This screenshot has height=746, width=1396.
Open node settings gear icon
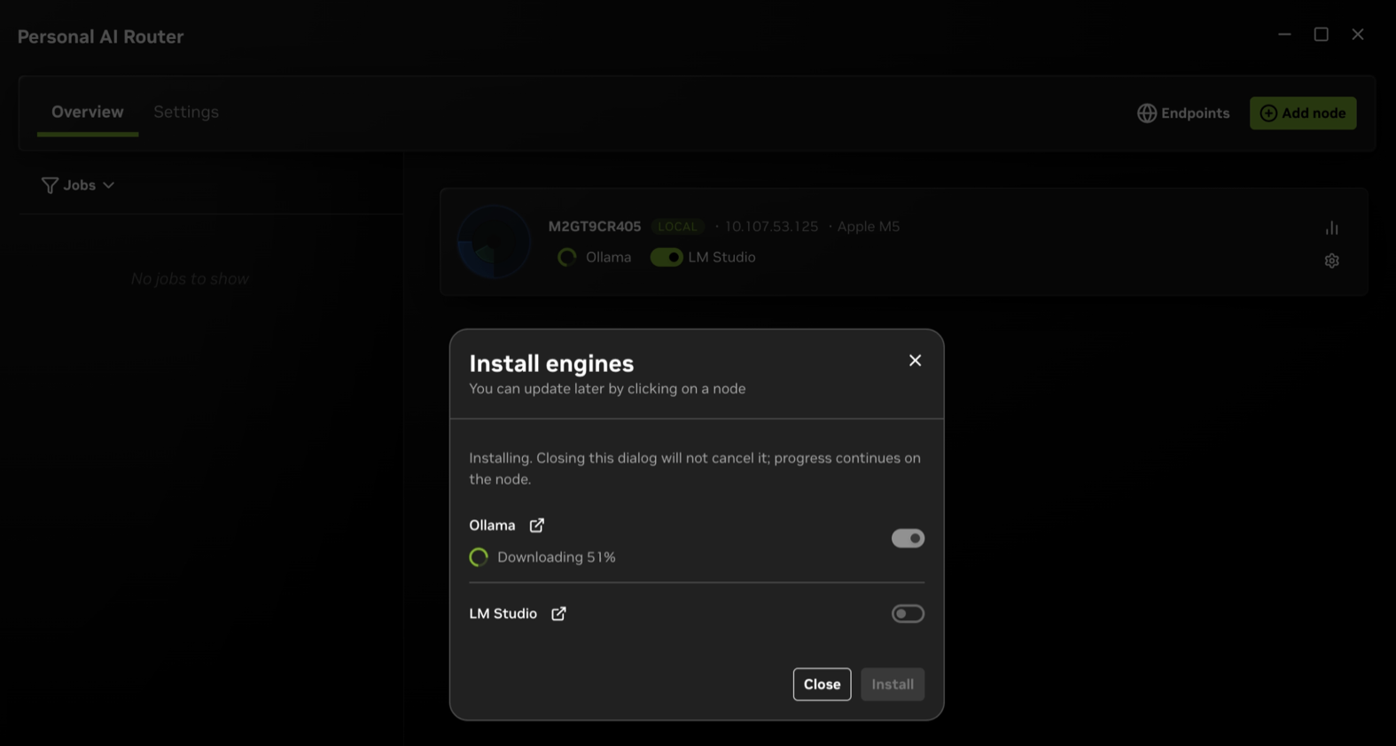[x=1331, y=260]
